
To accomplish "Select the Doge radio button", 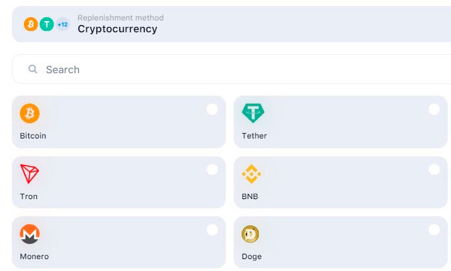I will point(434,229).
